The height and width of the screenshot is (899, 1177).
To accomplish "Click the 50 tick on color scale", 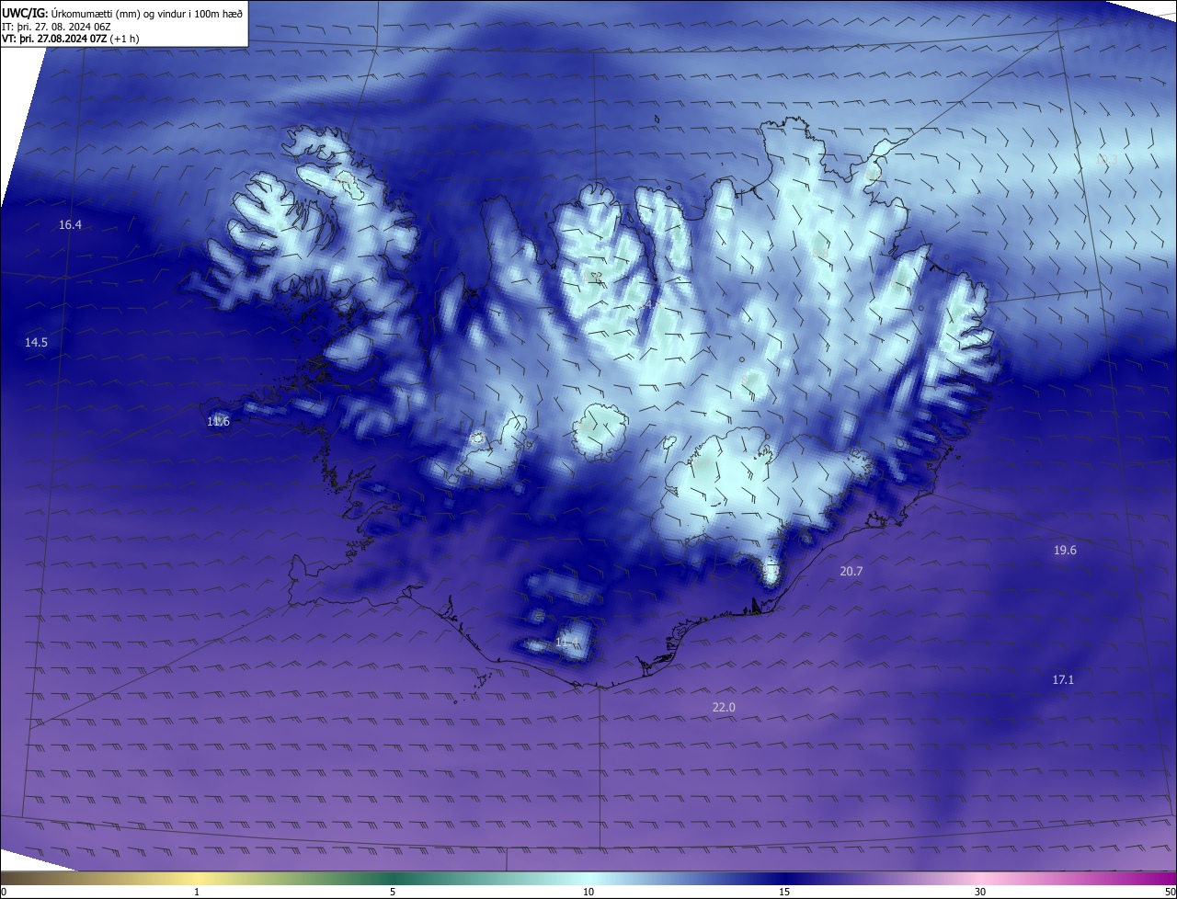I will pyautogui.click(x=1170, y=892).
